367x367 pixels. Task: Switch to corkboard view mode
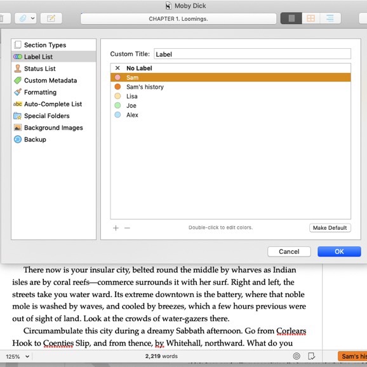(311, 18)
